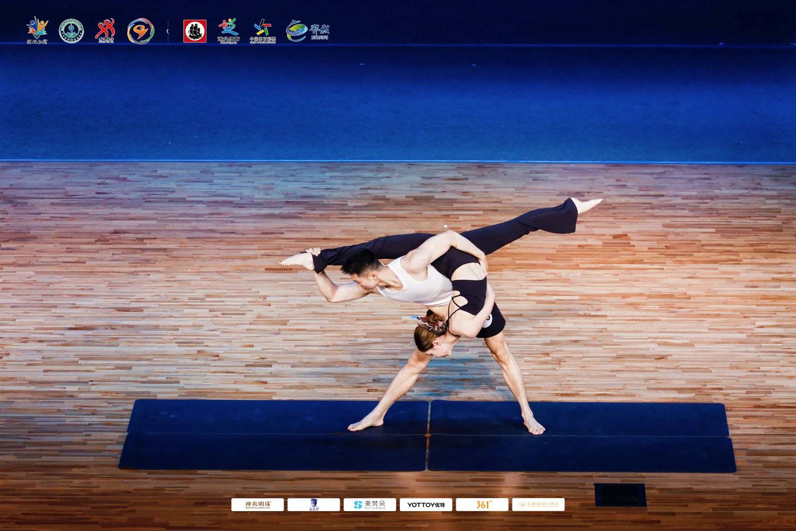
Task: Click the woman's hair scrunchie
Action: tap(432, 324)
